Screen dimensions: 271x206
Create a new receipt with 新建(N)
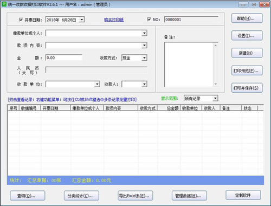(247, 53)
